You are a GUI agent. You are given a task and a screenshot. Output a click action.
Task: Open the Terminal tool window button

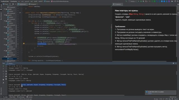(x=29, y=97)
